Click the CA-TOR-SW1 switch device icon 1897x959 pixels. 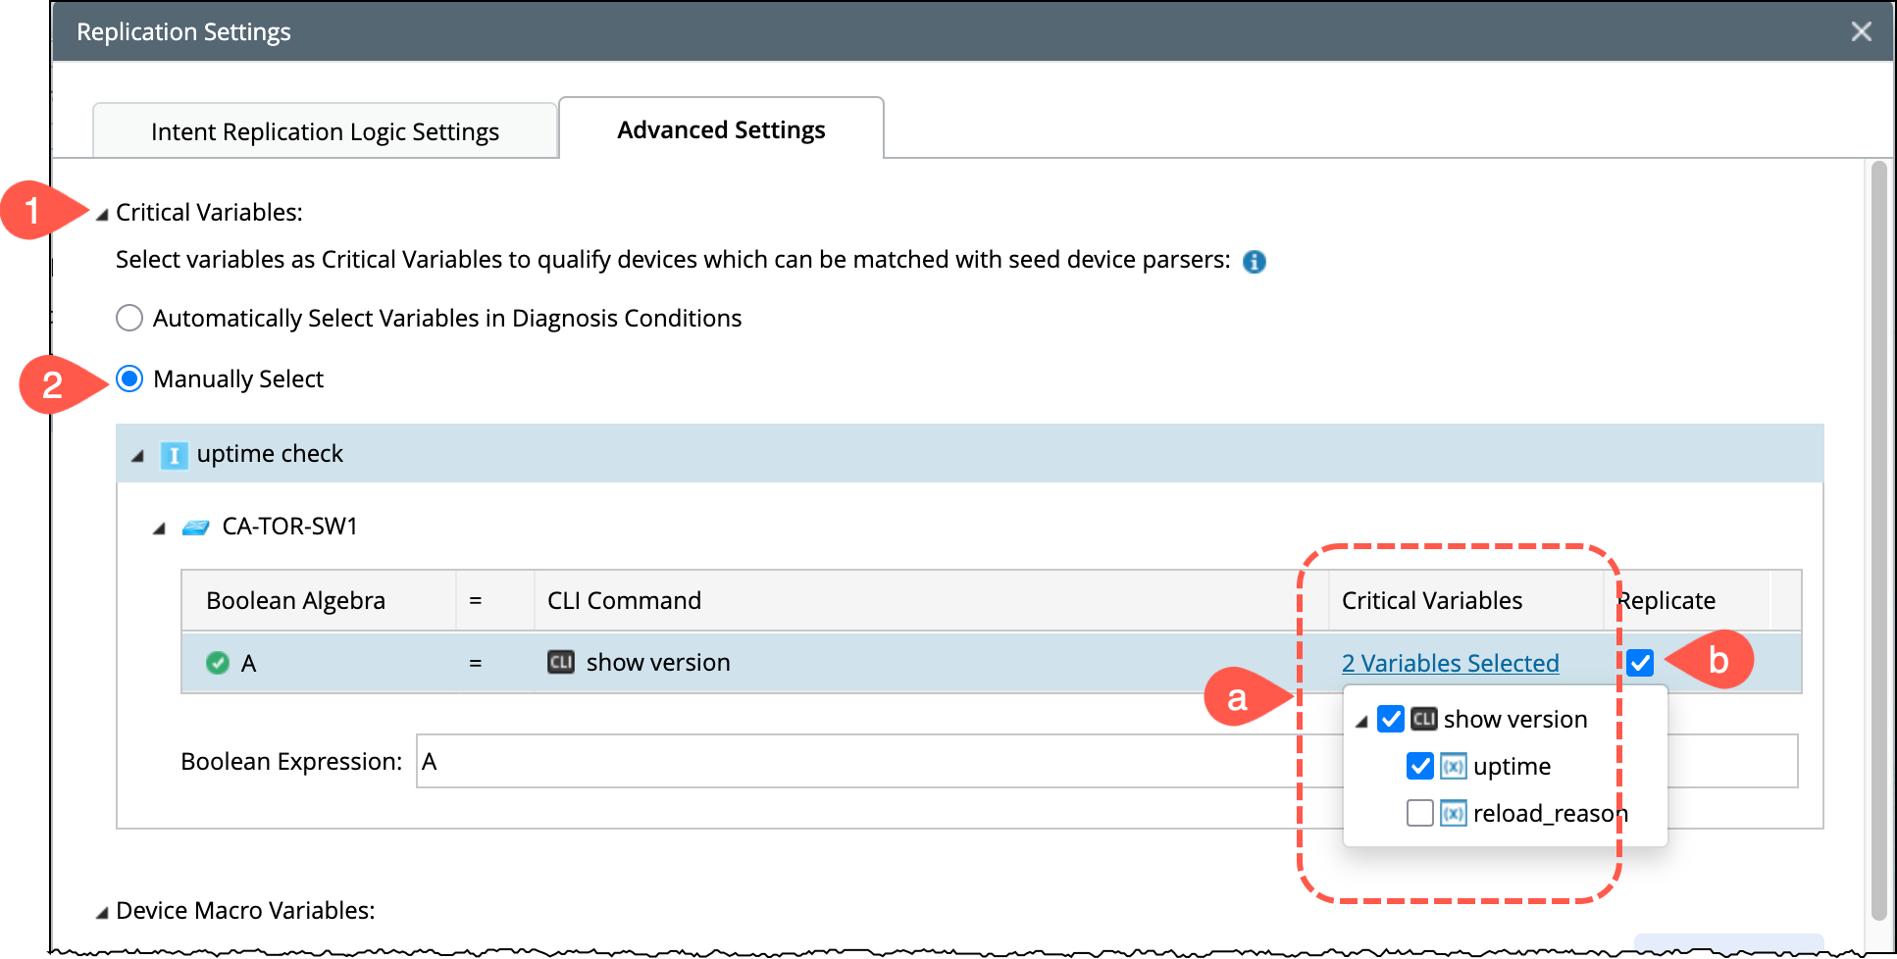click(196, 528)
